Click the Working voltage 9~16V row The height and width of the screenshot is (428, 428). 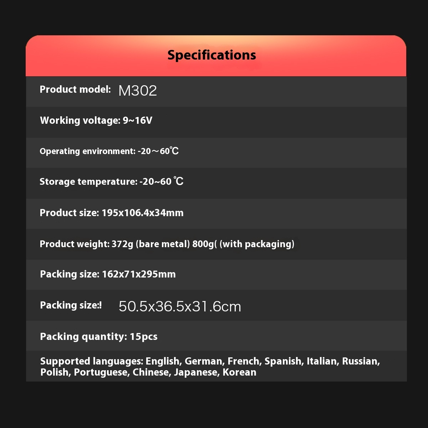(x=96, y=121)
